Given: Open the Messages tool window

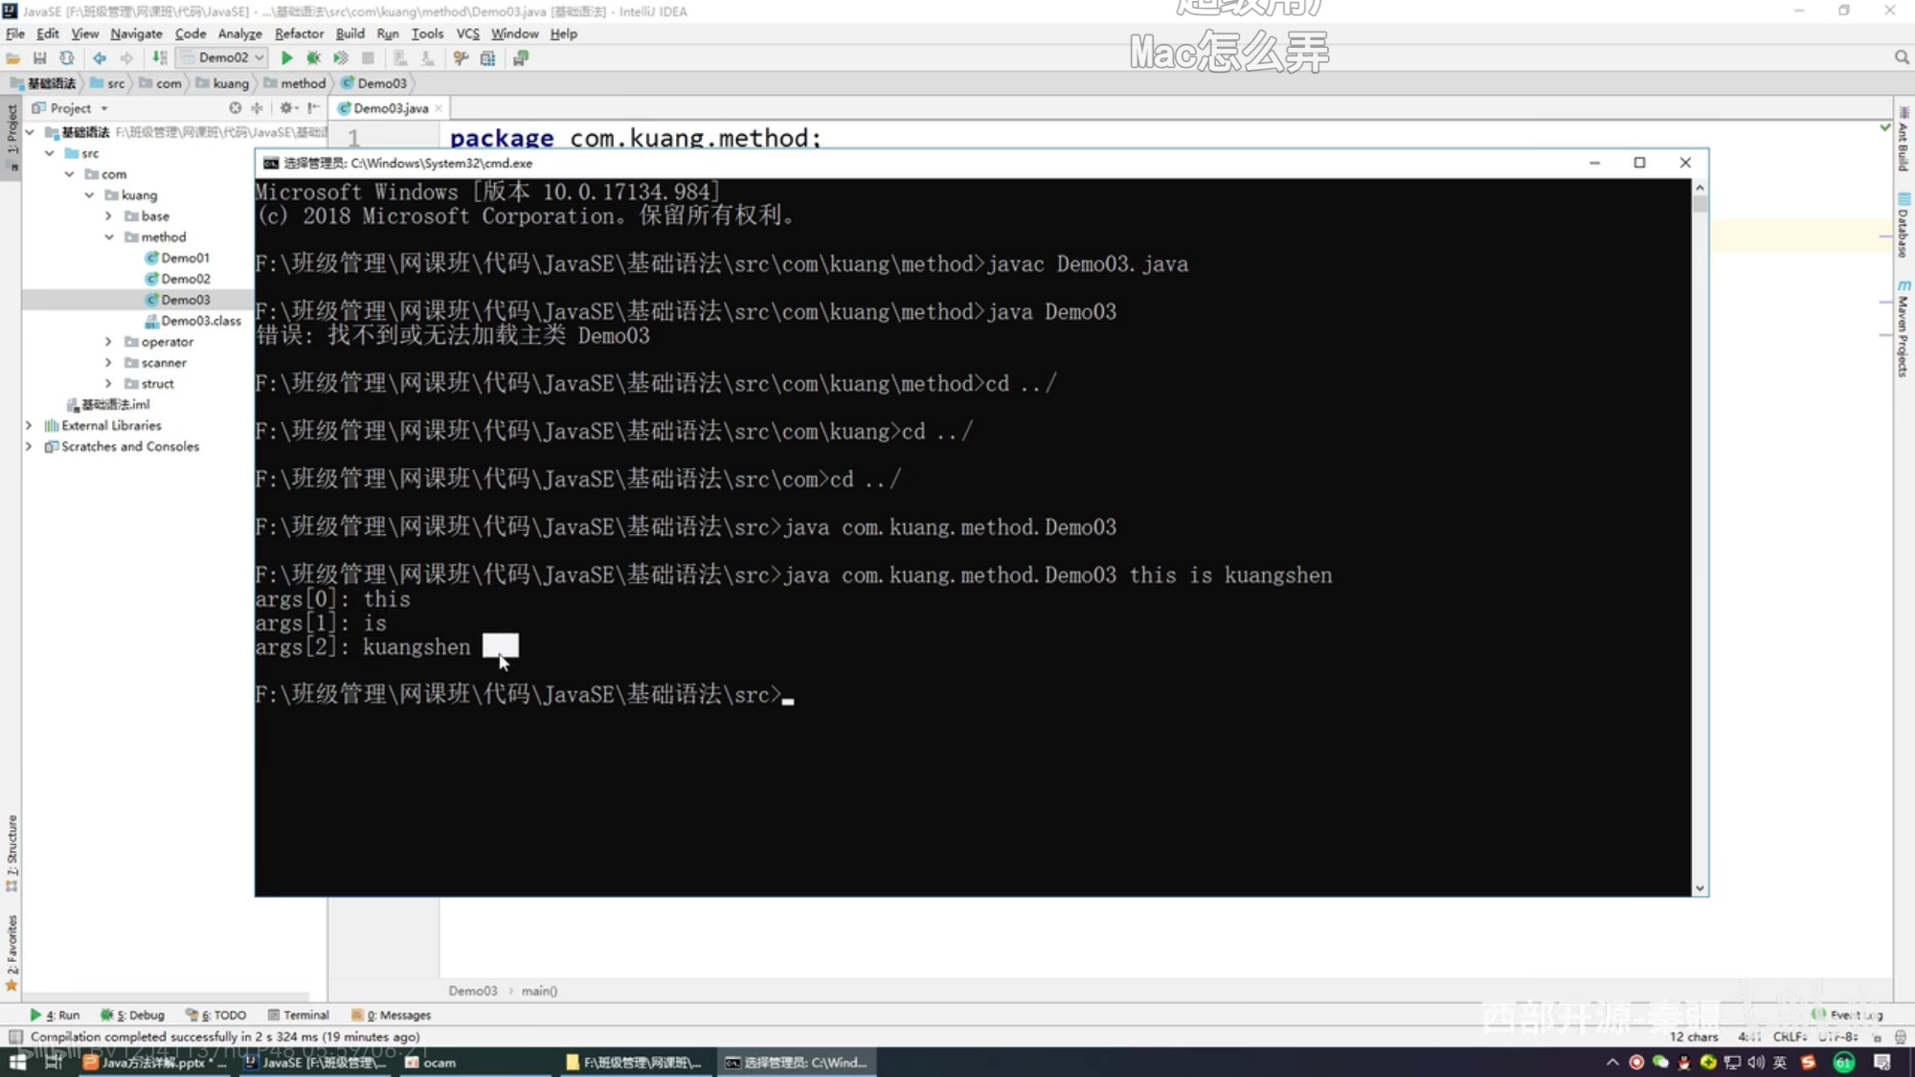Looking at the screenshot, I should coord(392,1016).
